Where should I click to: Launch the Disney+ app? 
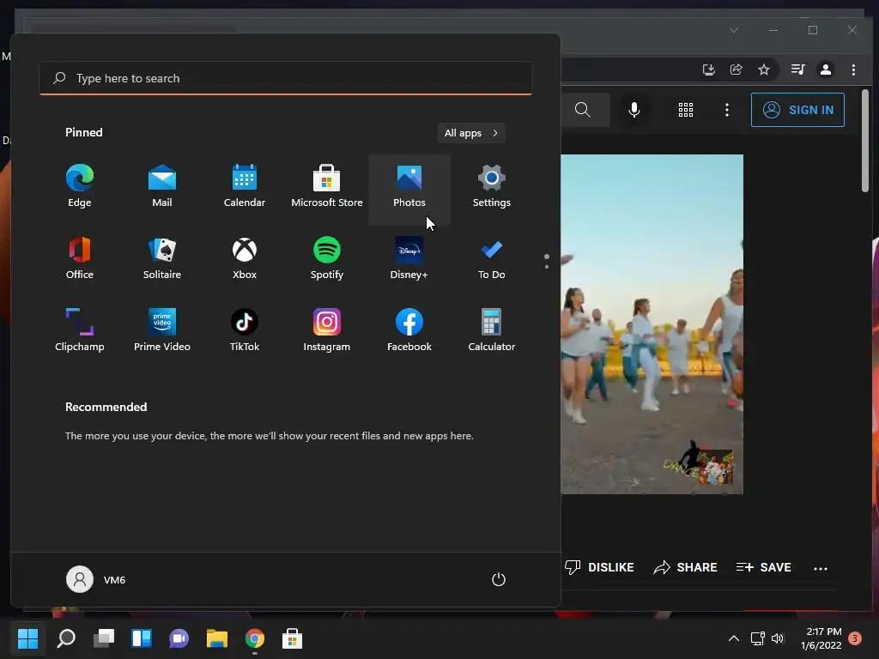pos(409,259)
